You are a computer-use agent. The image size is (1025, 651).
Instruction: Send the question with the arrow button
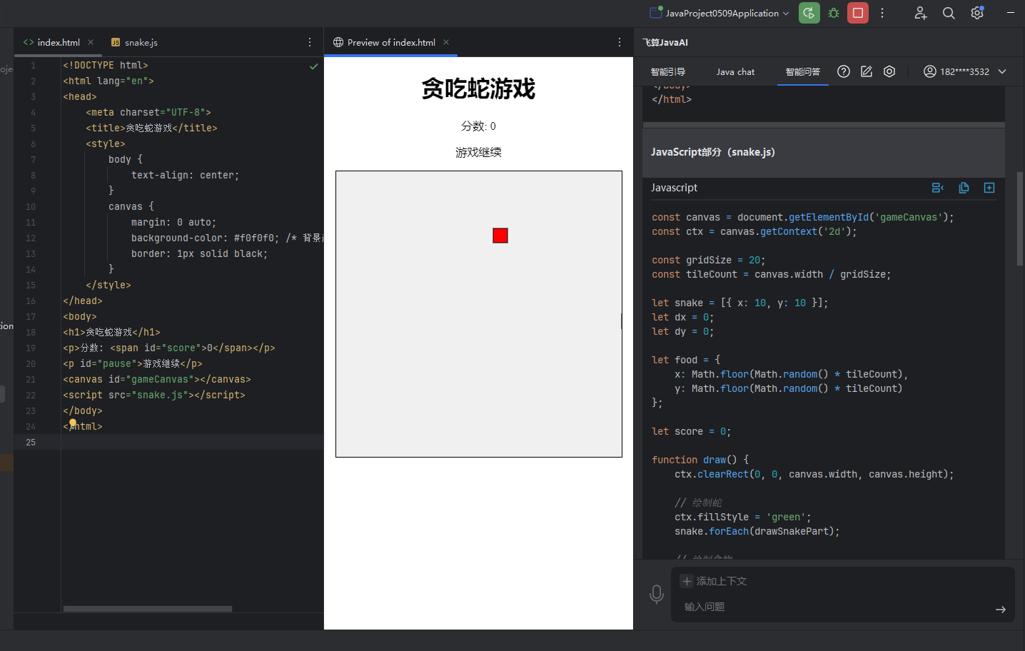click(1001, 610)
